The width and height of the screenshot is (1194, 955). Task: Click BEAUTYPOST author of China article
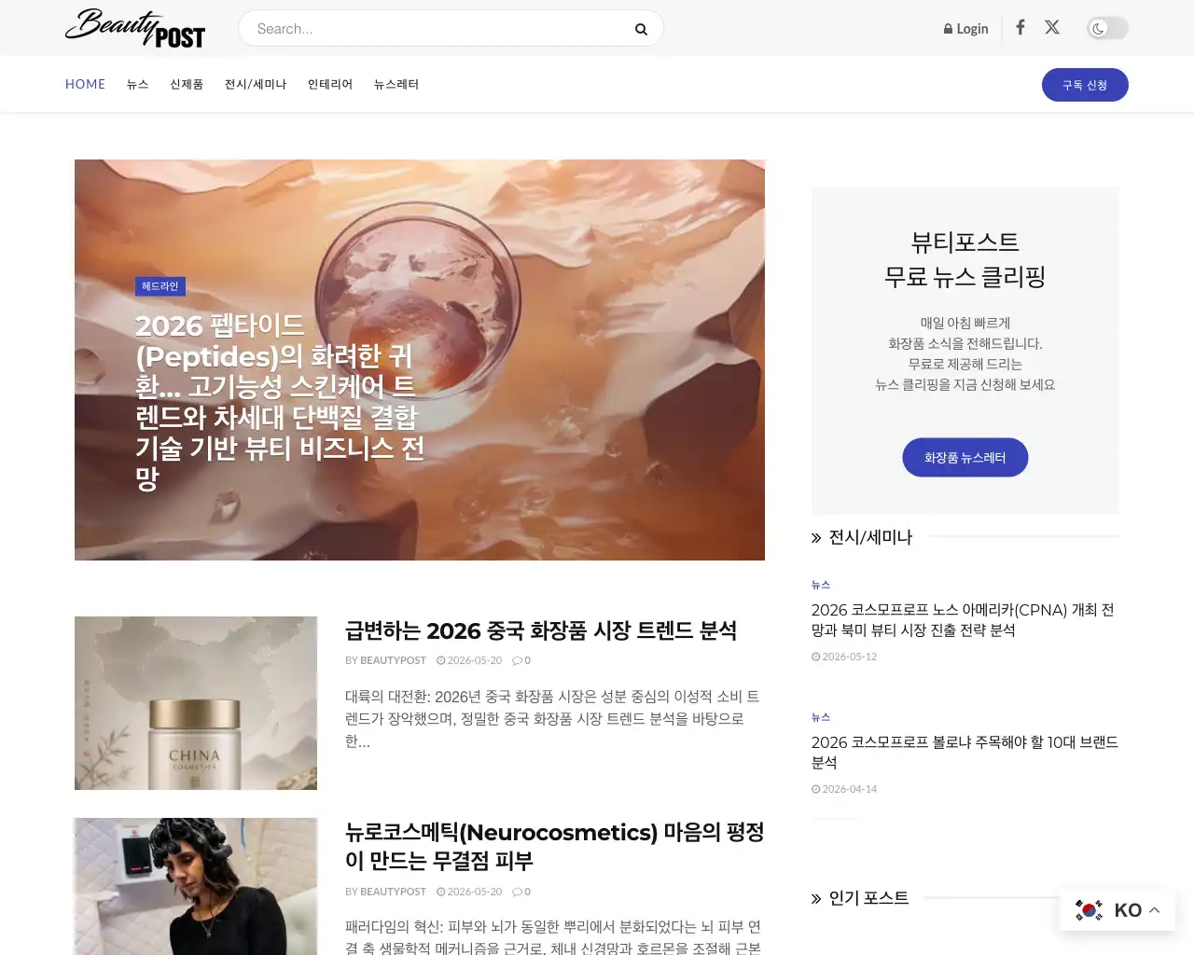393,660
